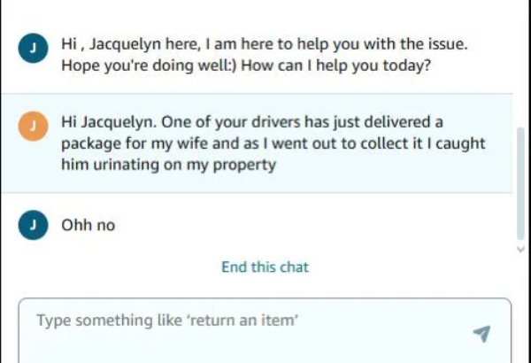531x363 pixels.
Task: Click the agent avatar beside 'Ohh no'
Action: (x=33, y=226)
